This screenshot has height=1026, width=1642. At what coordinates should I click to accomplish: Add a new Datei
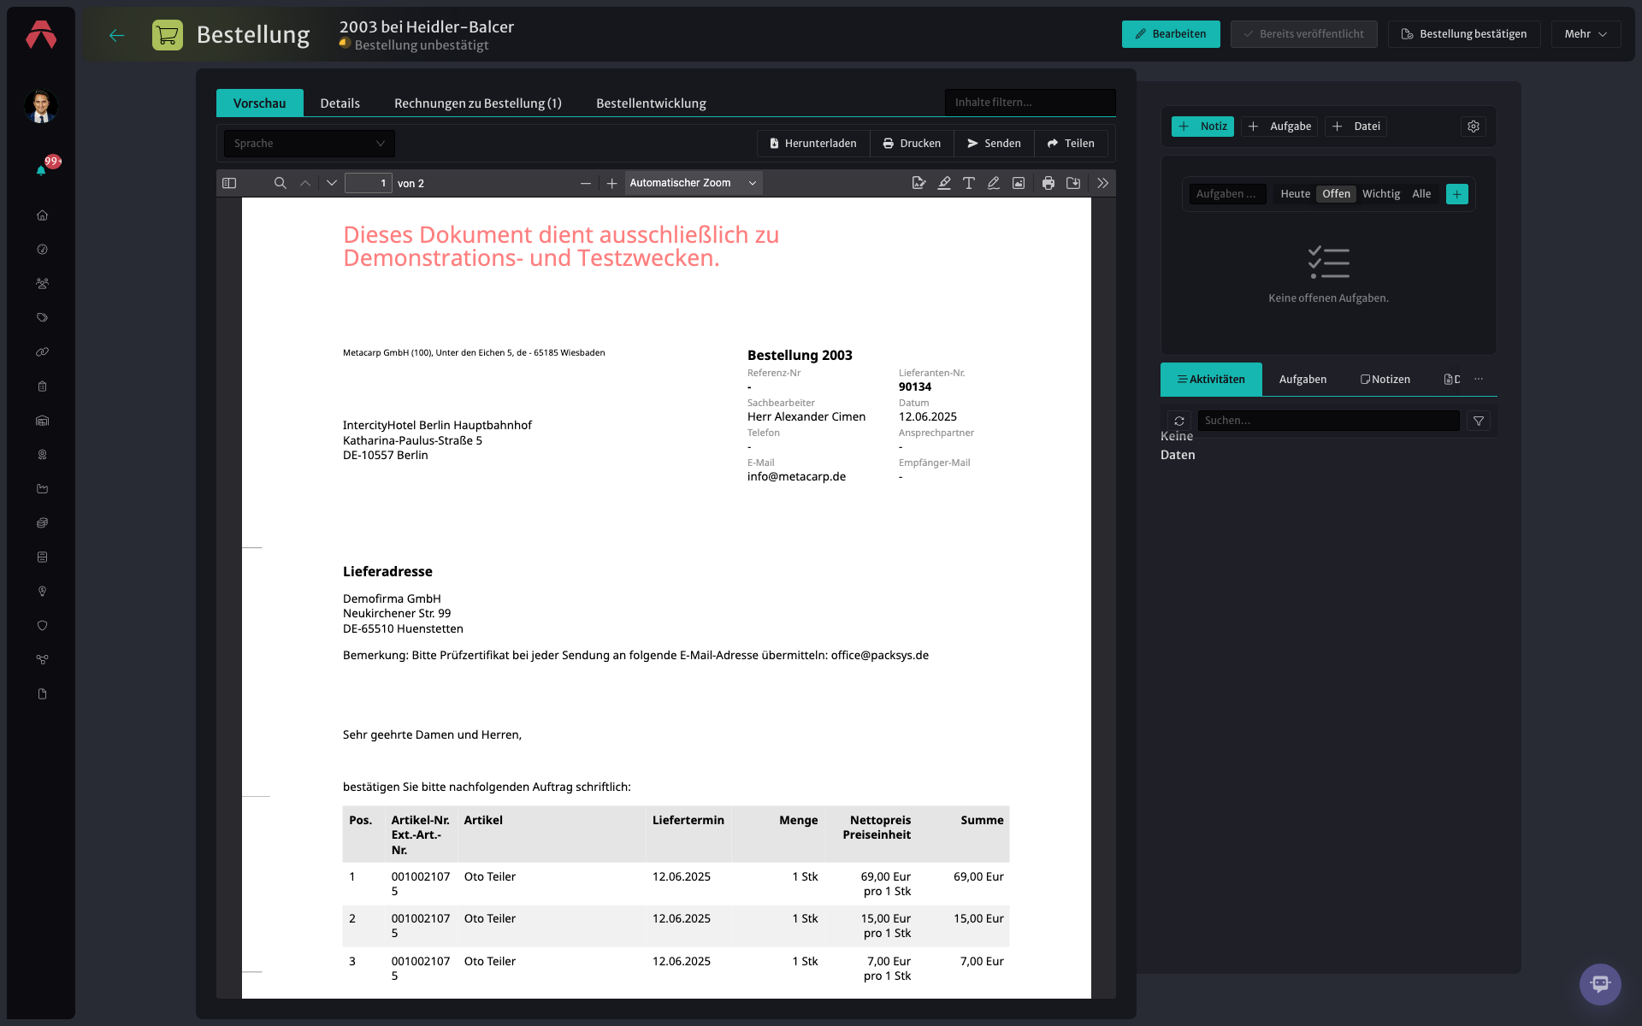(1356, 127)
